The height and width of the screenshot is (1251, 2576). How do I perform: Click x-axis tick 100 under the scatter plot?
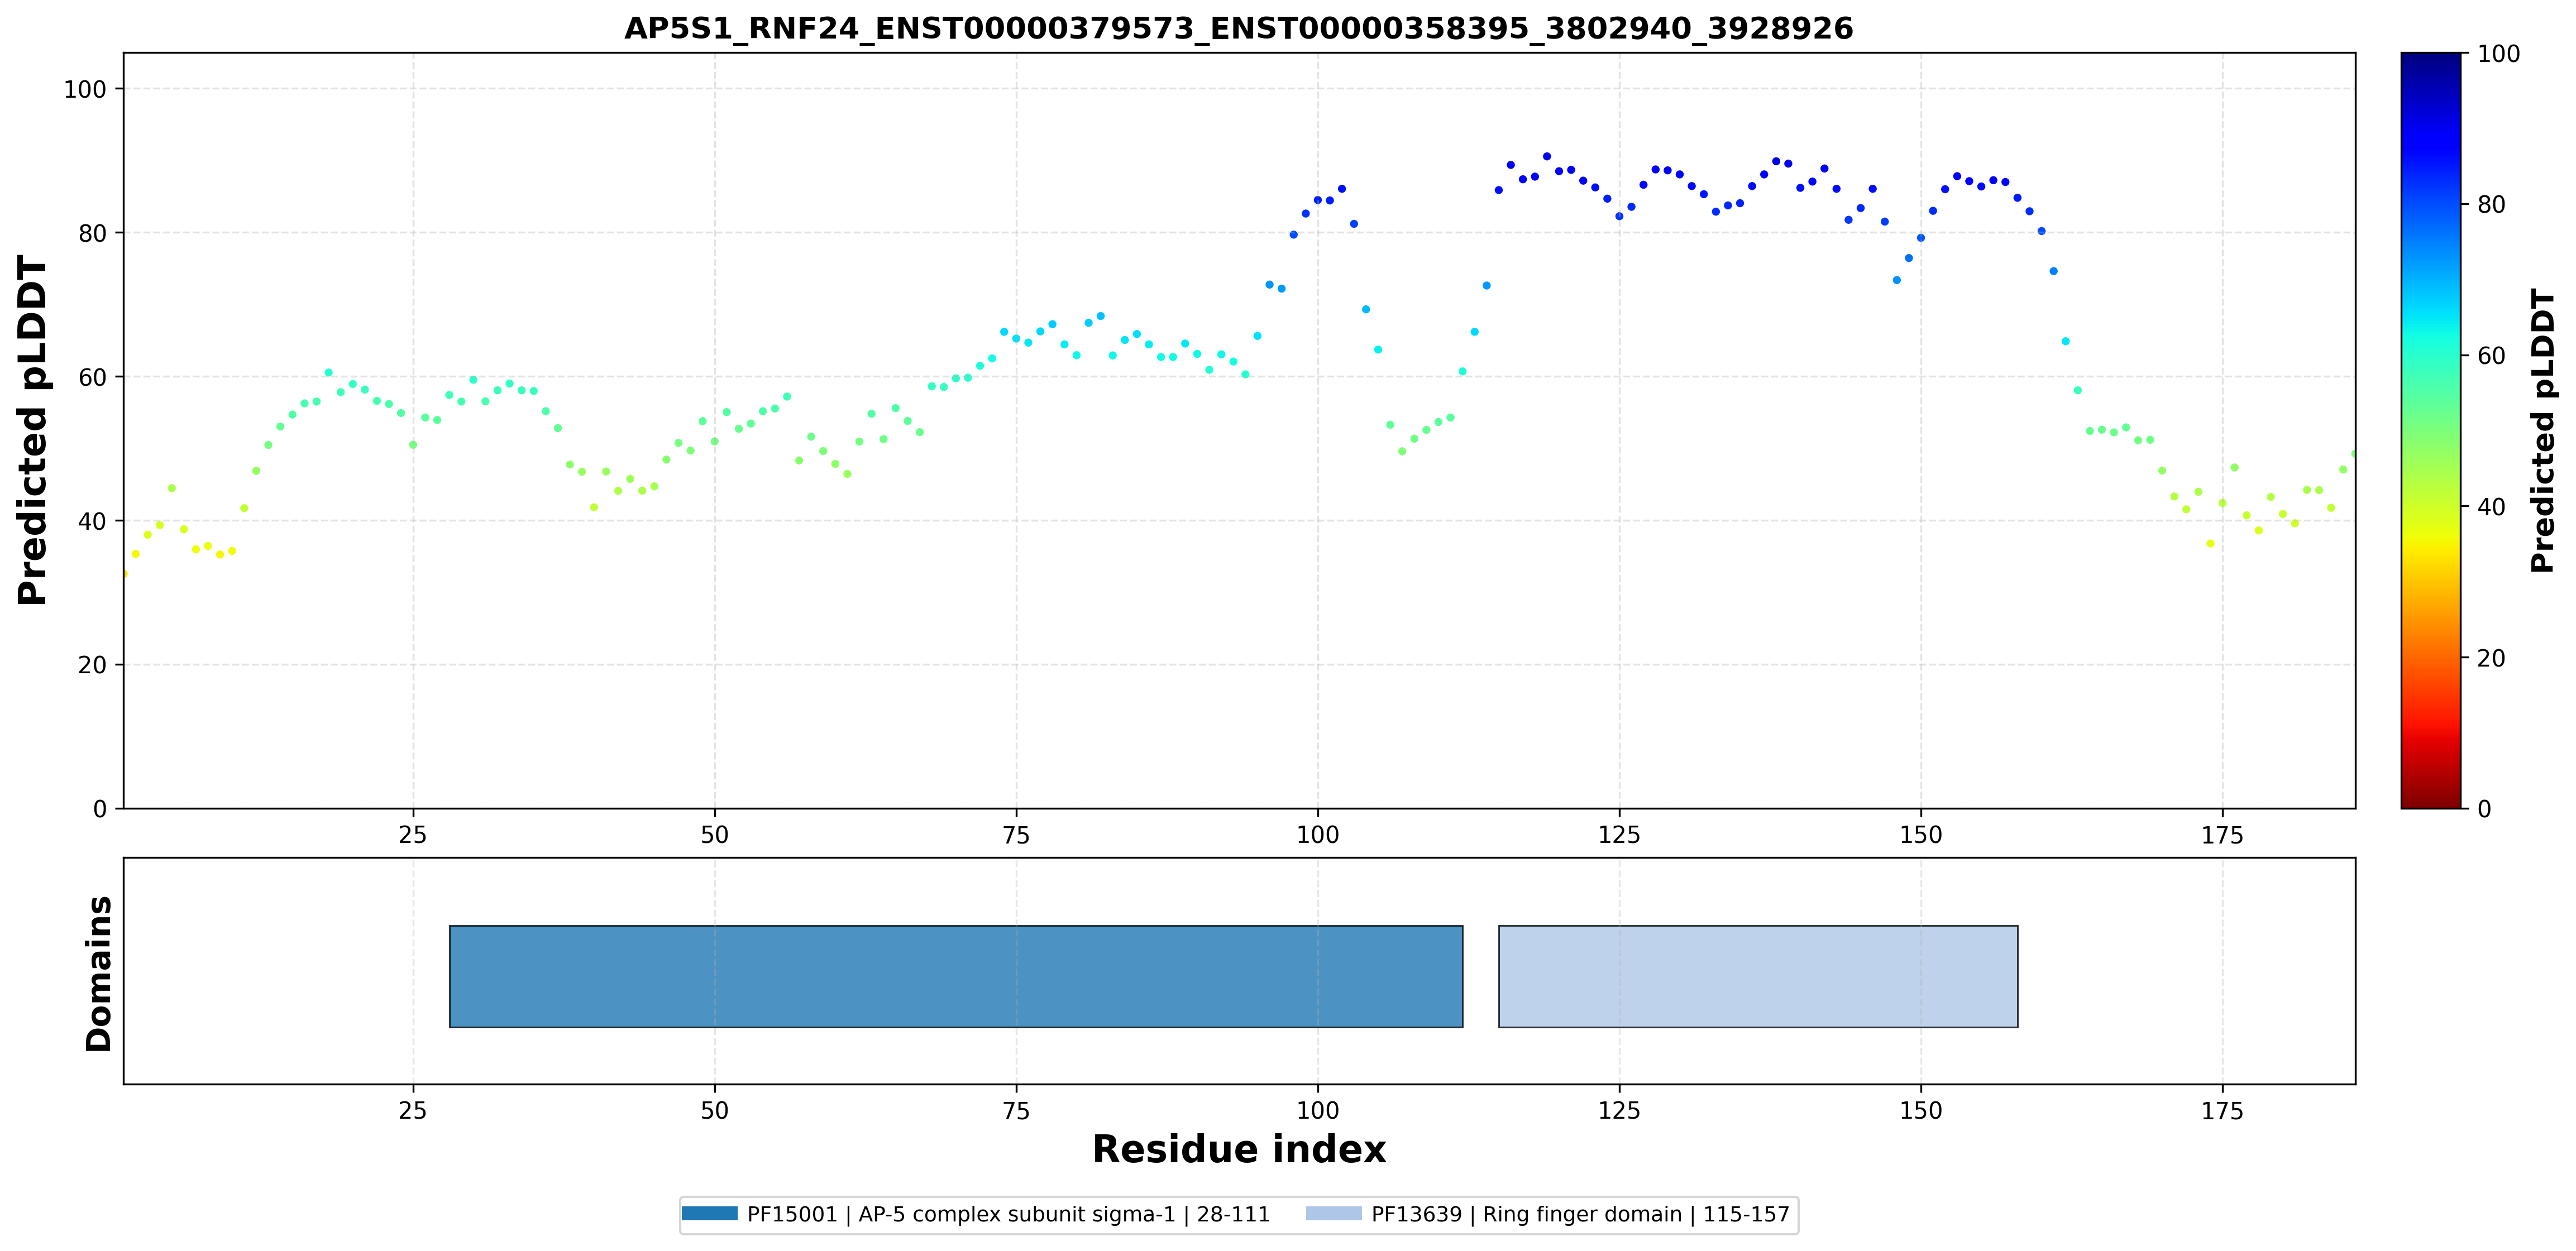pyautogui.click(x=1317, y=835)
